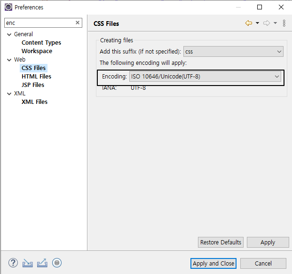Select the Web category label
This screenshot has width=292, height=274.
pos(20,60)
